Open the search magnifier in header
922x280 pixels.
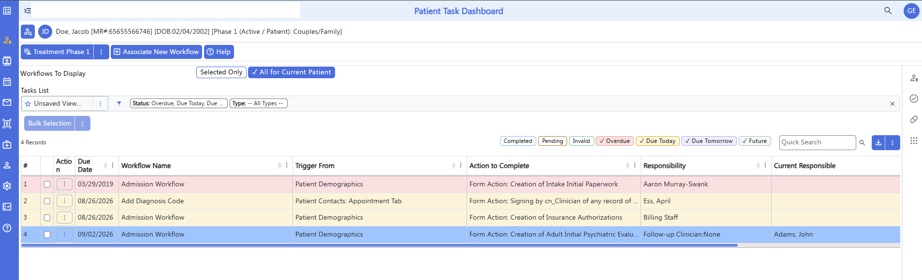tap(888, 11)
